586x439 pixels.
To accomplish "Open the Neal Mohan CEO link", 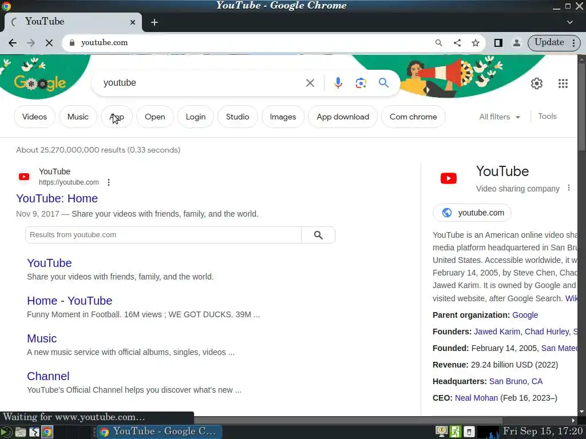I will pos(476,398).
